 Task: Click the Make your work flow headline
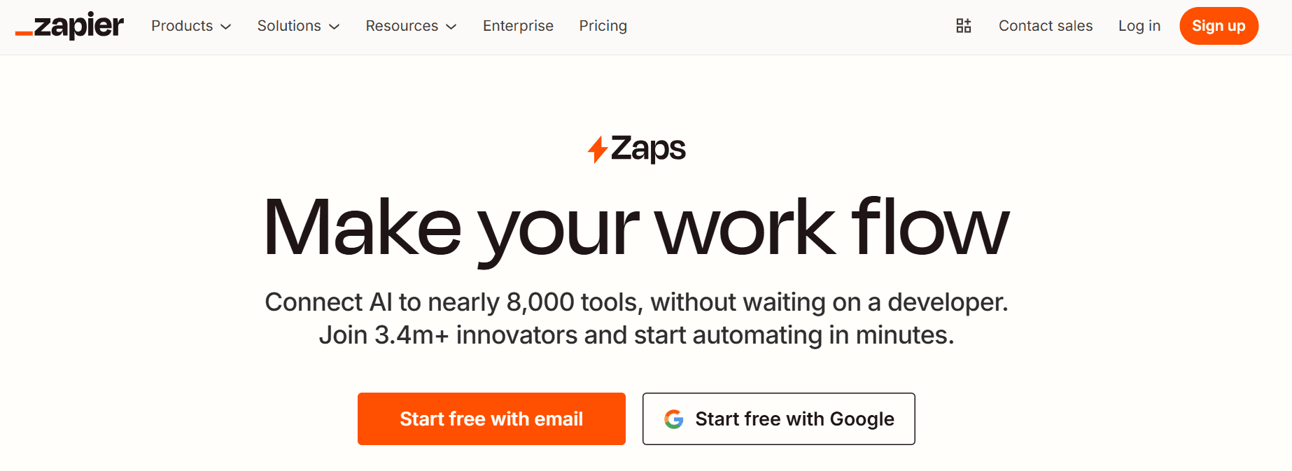pos(637,225)
